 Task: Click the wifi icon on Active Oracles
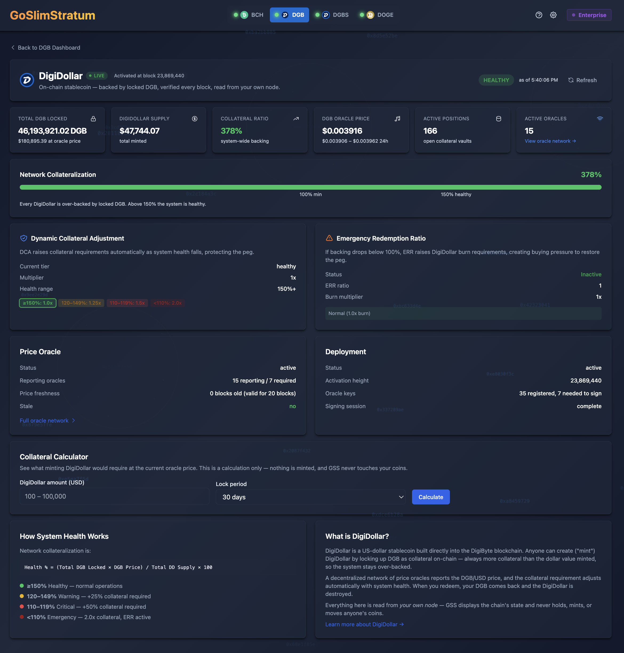600,119
